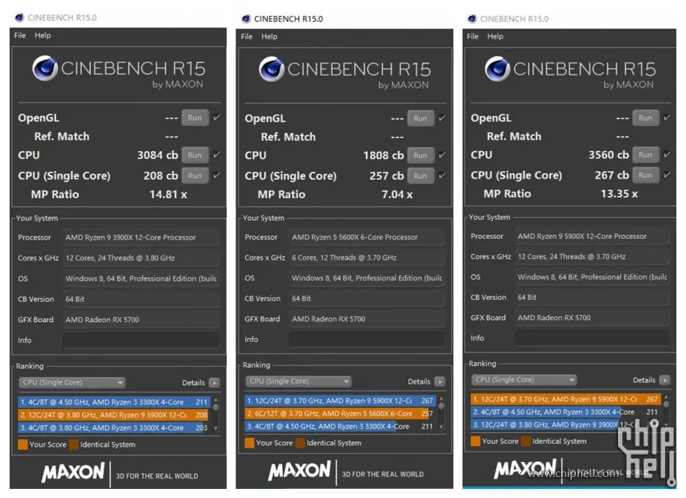686x498 pixels.
Task: Click Identical System swatch in 3900X window
Action: click(74, 445)
